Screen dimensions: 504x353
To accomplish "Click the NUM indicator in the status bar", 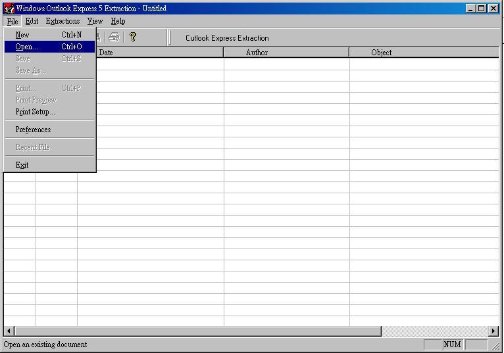I will (453, 344).
